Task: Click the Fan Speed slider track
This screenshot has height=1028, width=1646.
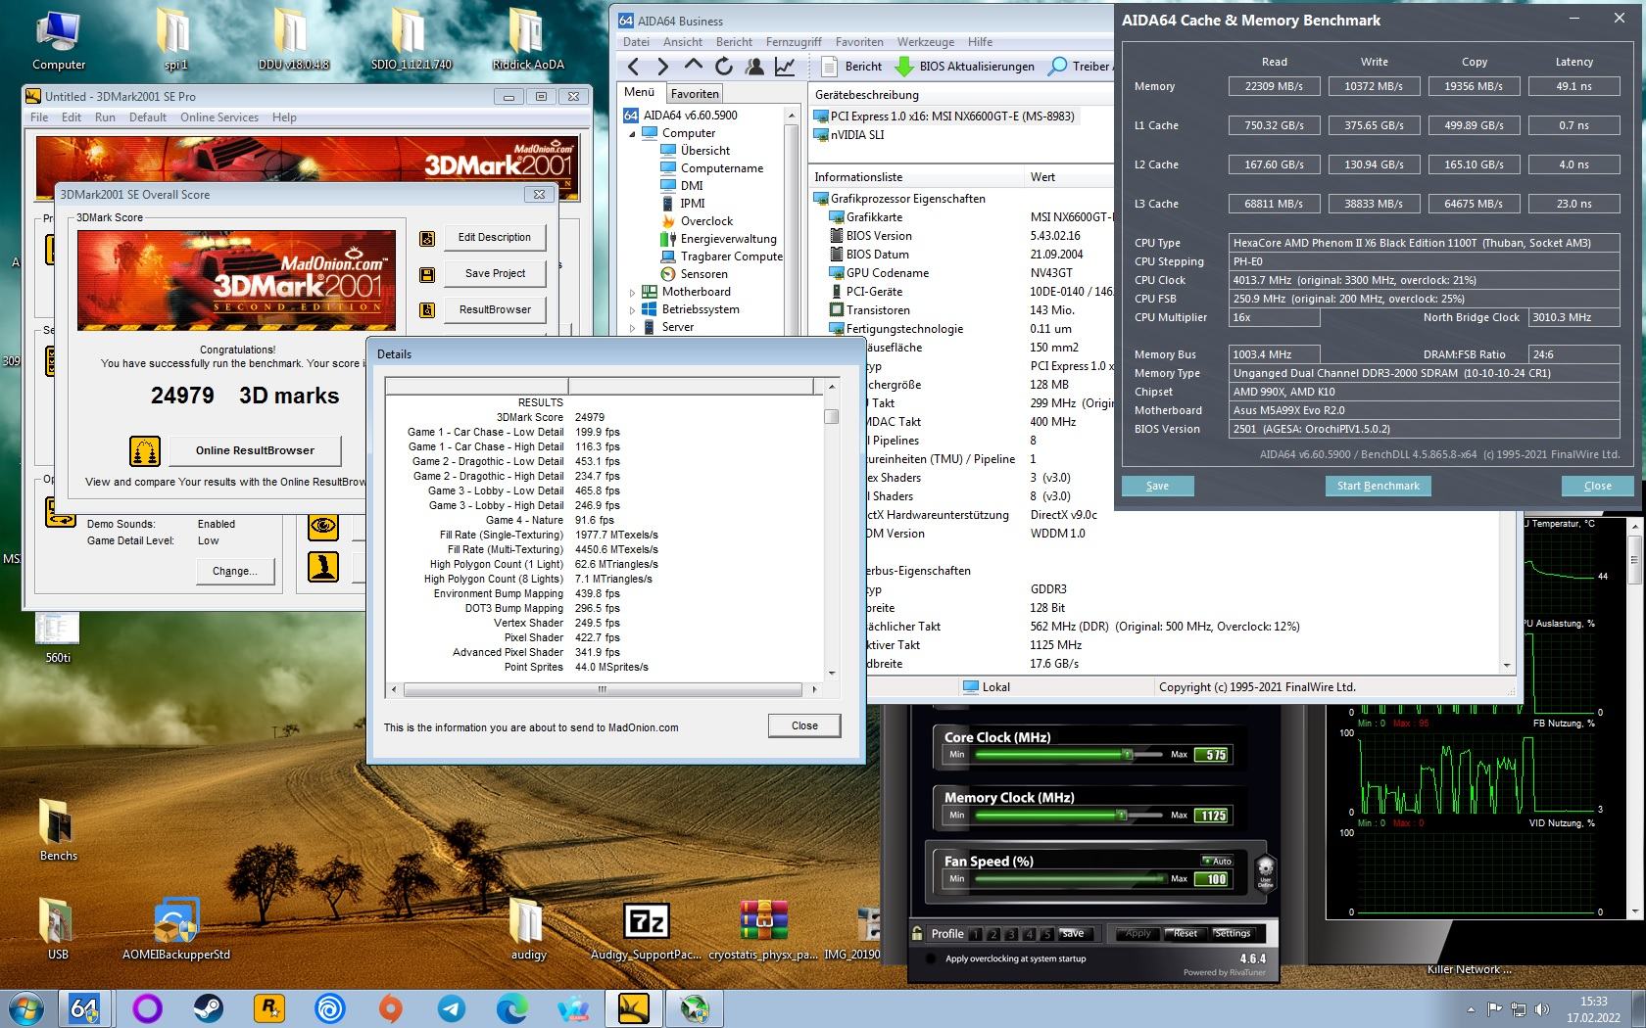Action: coord(1070,879)
